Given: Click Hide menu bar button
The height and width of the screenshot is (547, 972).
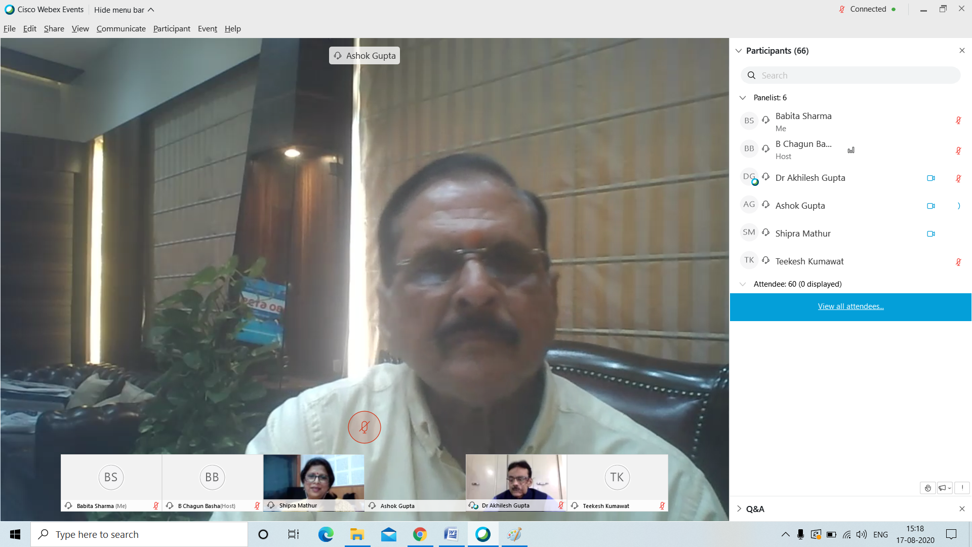Looking at the screenshot, I should [x=124, y=10].
